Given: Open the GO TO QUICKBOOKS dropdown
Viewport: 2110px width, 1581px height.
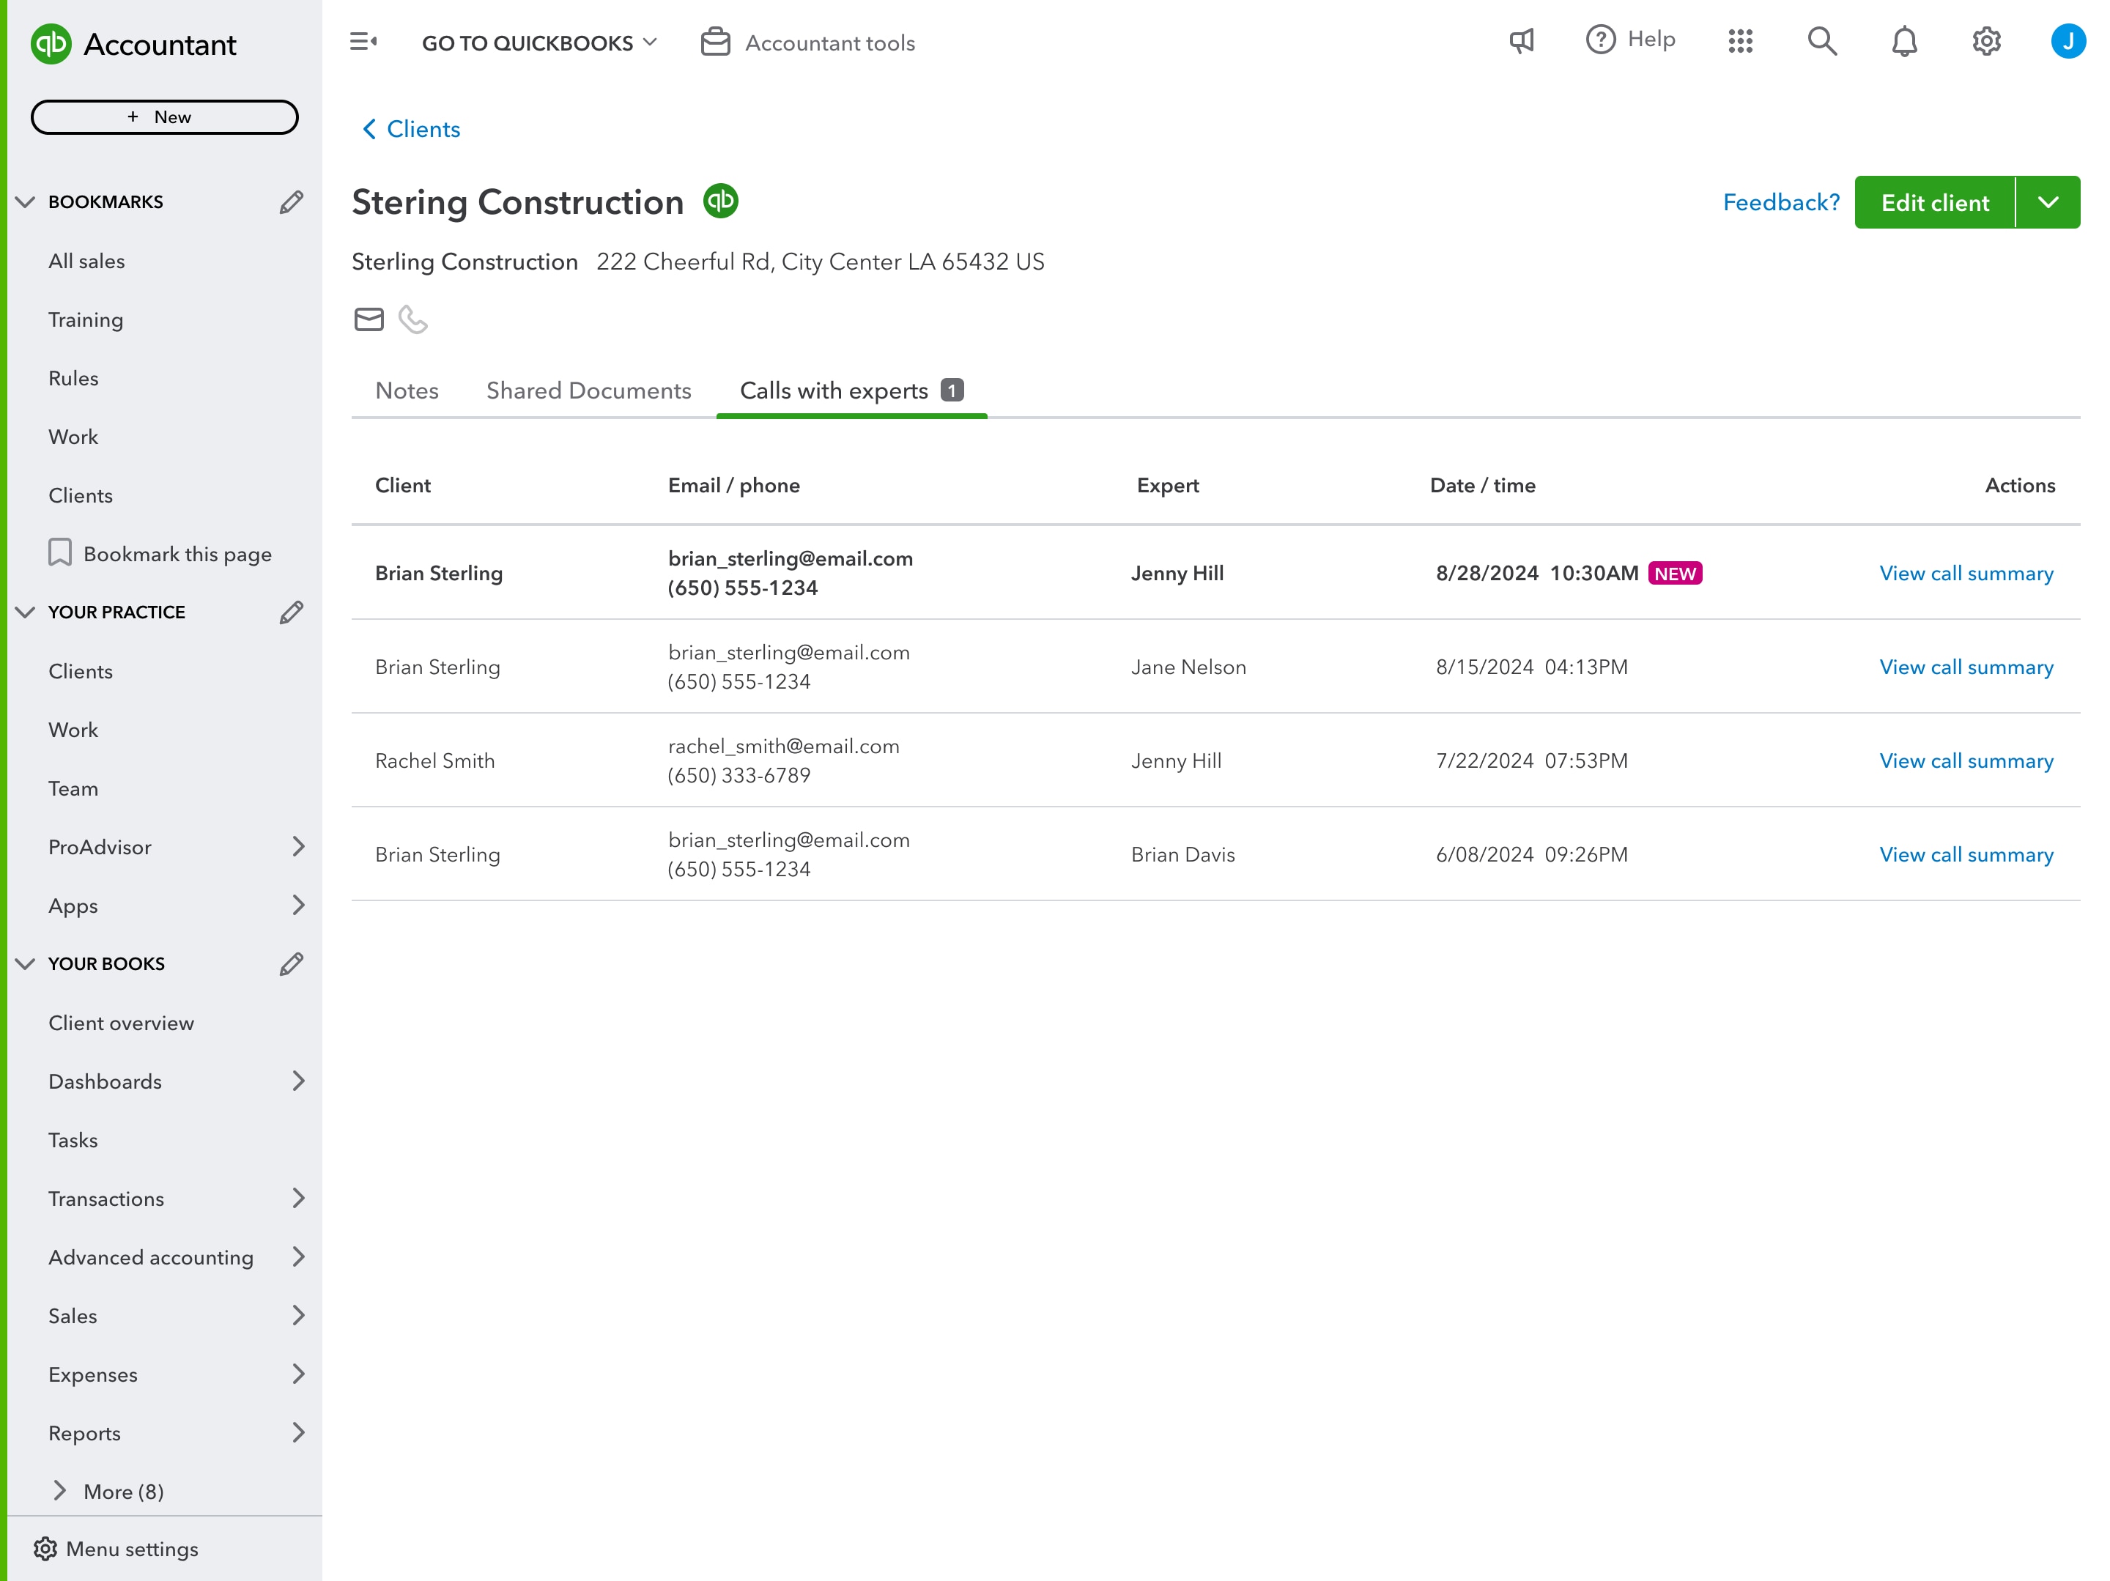Looking at the screenshot, I should pos(539,43).
